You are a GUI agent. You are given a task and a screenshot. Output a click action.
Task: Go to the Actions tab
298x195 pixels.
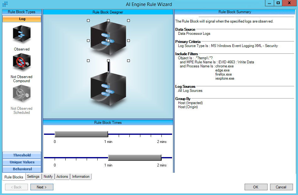pyautogui.click(x=62, y=177)
